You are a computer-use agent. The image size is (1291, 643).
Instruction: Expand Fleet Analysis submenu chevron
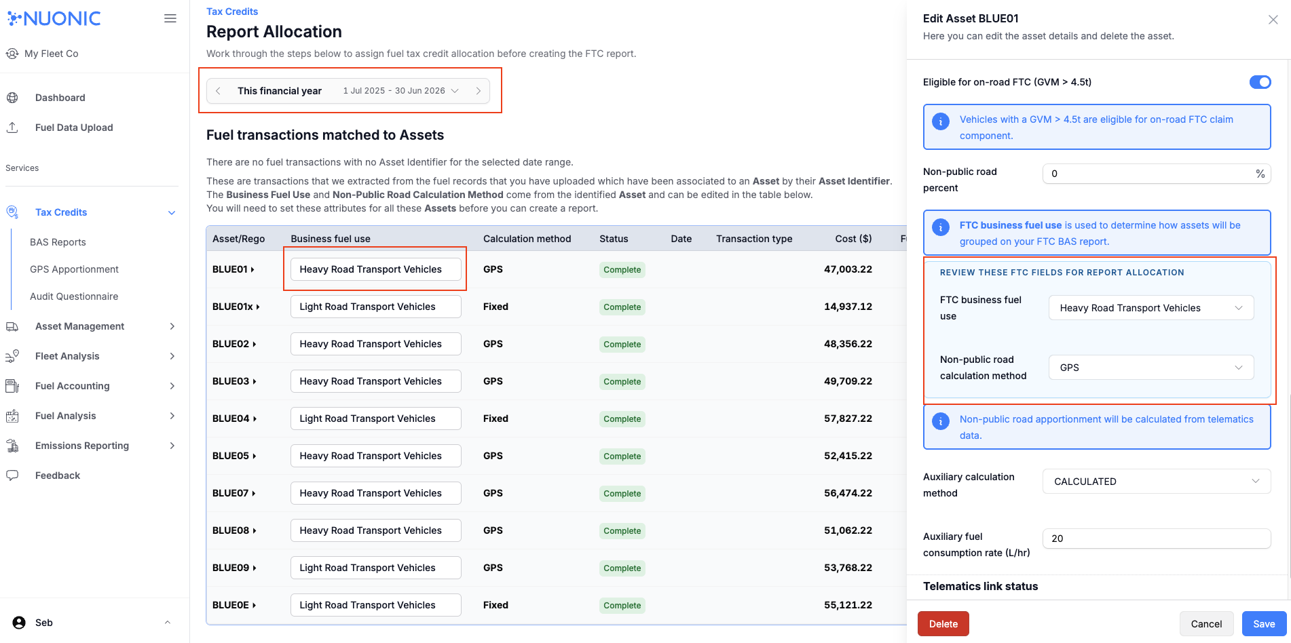pos(172,356)
